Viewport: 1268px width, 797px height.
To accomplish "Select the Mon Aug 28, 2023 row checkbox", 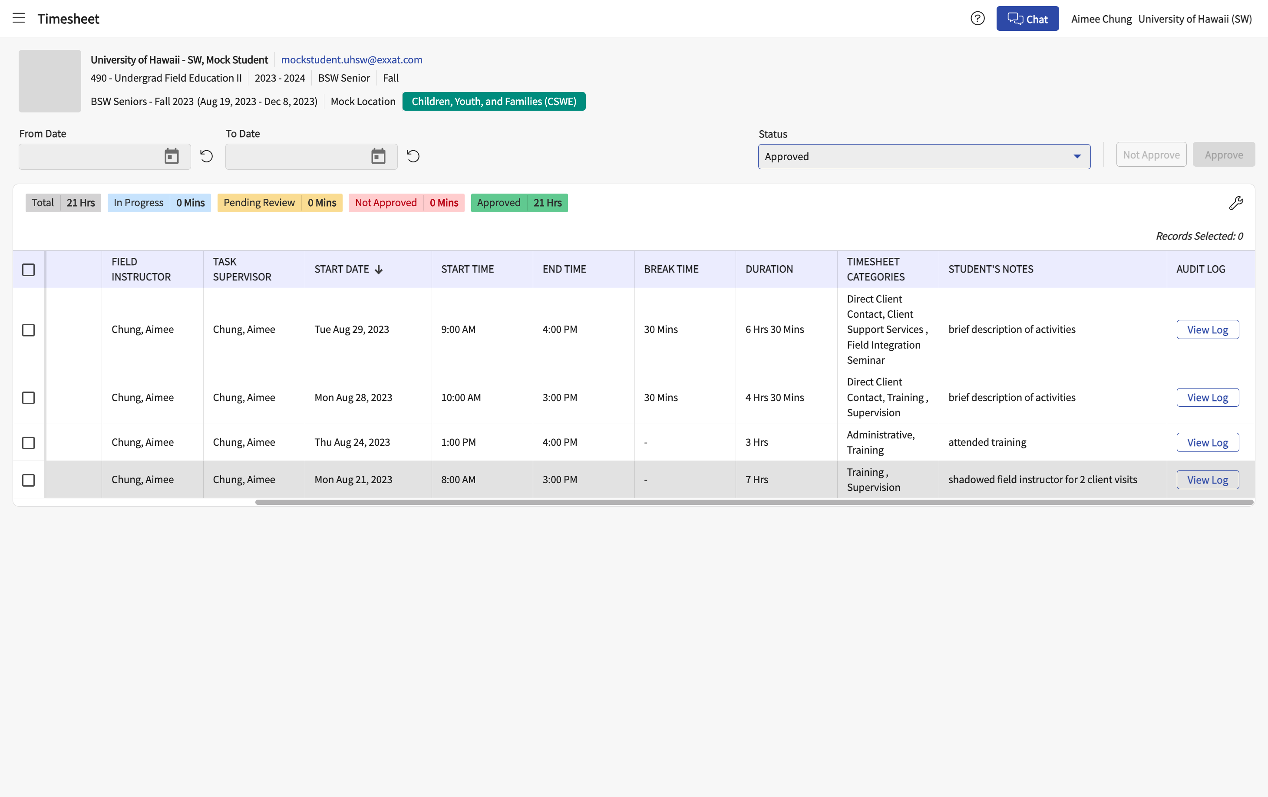I will (28, 398).
